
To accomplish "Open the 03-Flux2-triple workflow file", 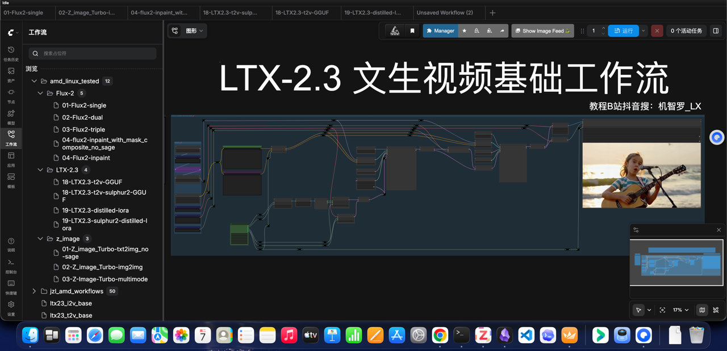I will tap(83, 129).
